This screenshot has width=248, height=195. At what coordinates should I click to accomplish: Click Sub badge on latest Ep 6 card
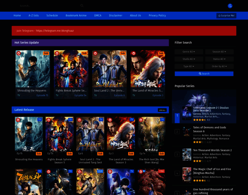[x=100, y=154]
